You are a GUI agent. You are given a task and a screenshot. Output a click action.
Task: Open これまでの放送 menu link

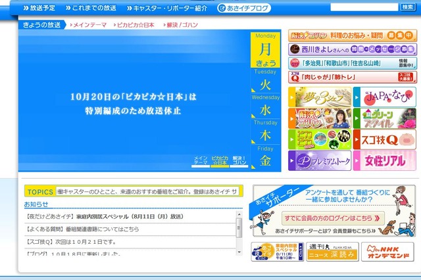[x=91, y=8]
